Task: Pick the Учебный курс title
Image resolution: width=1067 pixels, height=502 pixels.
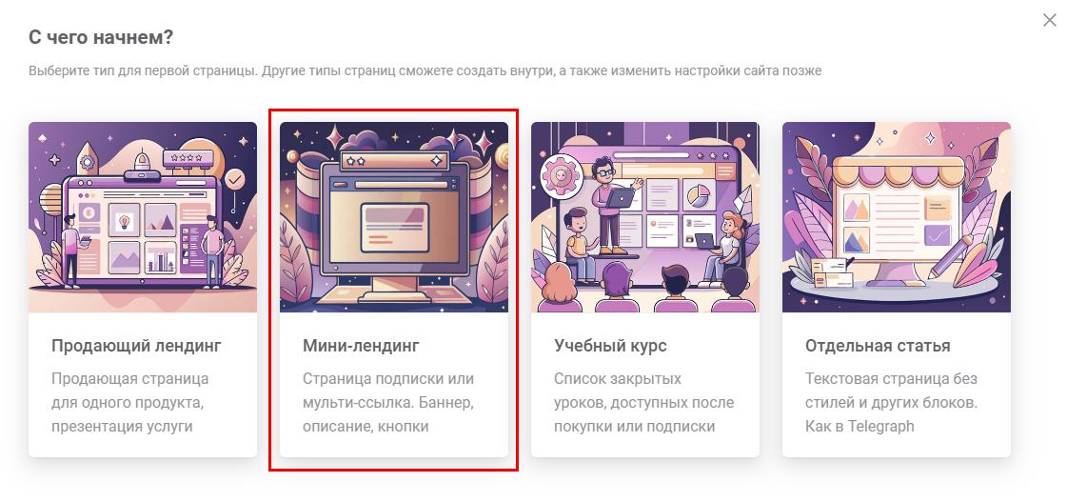Action: tap(610, 346)
